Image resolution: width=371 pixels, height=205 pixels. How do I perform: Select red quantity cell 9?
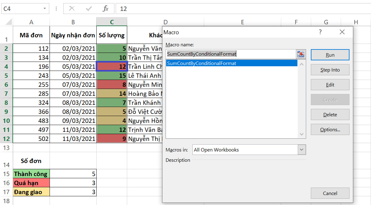pos(112,138)
